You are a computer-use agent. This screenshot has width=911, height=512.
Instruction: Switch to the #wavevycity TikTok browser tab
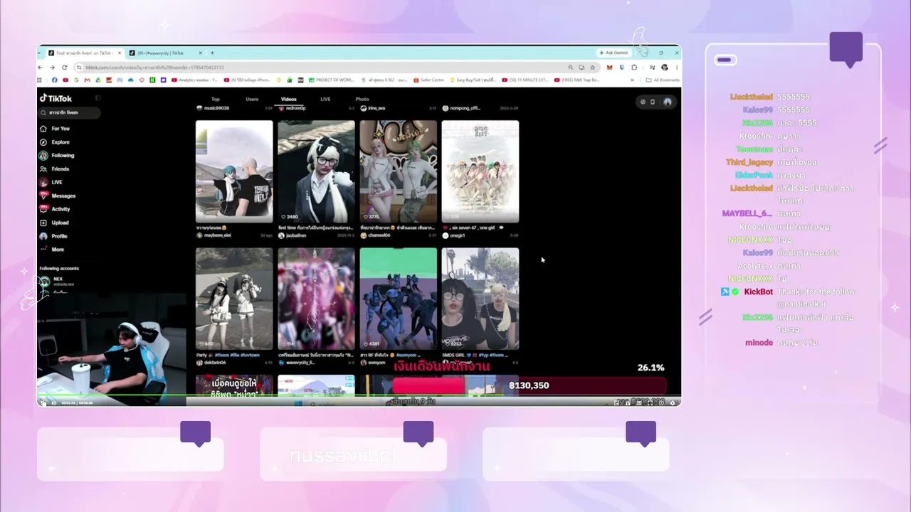[x=166, y=53]
